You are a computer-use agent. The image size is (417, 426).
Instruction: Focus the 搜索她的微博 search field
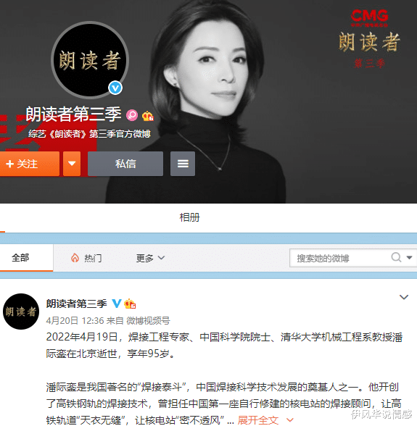coord(339,258)
